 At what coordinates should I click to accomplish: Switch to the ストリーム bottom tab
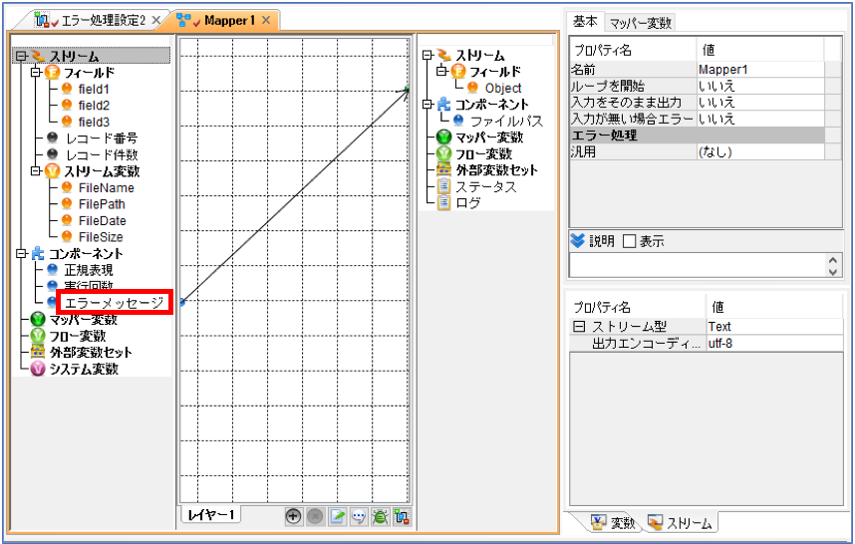pos(681,523)
